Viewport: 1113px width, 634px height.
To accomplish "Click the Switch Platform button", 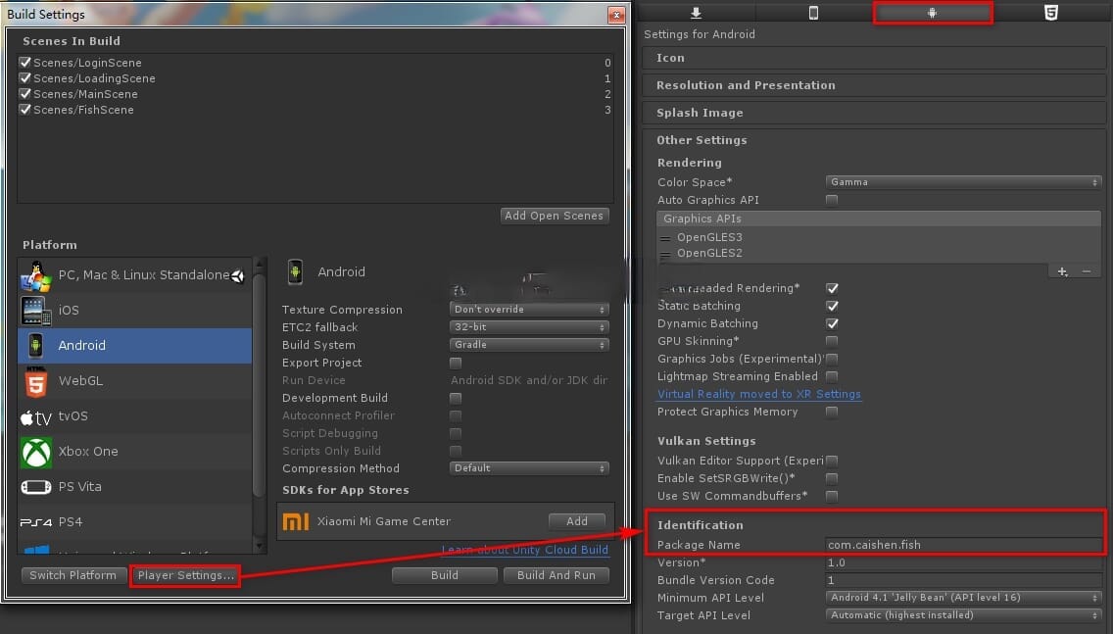I will (x=73, y=576).
